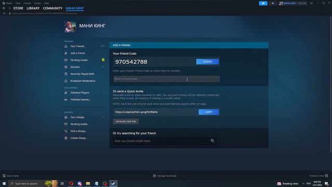Open the Friends menu
This screenshot has height=187, width=332.
[27, 3]
